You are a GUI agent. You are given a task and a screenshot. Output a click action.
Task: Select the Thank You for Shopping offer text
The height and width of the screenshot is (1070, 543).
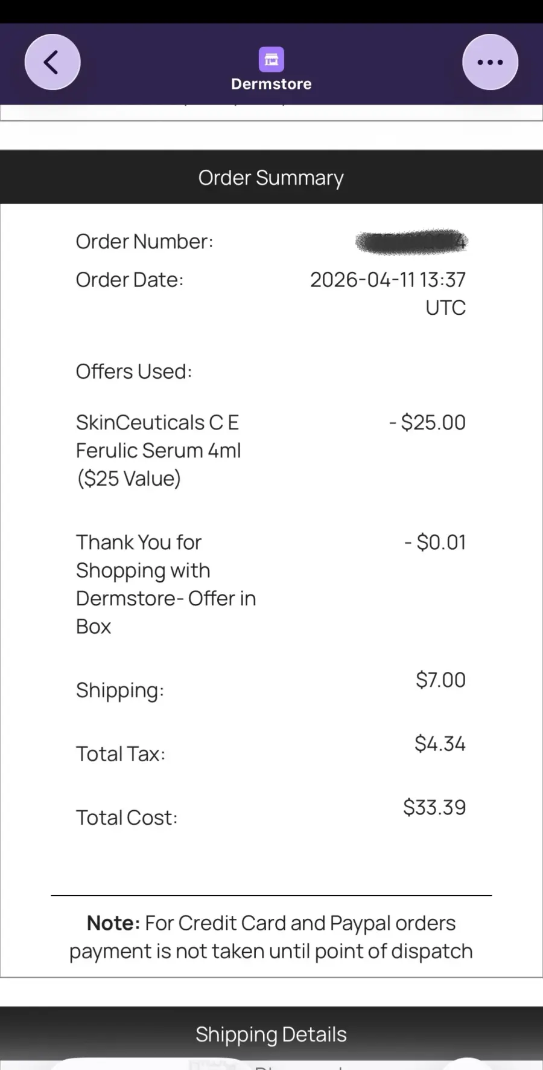[x=166, y=584]
